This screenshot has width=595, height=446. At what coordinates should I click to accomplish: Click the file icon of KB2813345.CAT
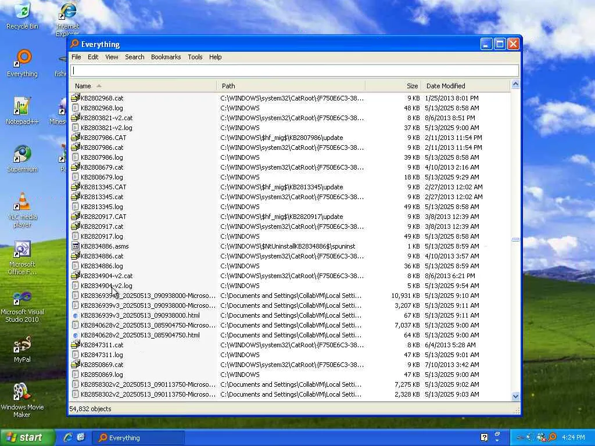click(x=76, y=186)
